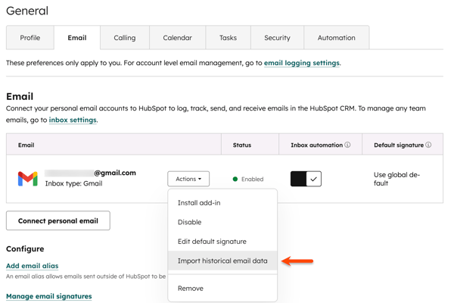Image resolution: width=454 pixels, height=303 pixels.
Task: Click the @gmail.com email address
Action: click(x=90, y=173)
